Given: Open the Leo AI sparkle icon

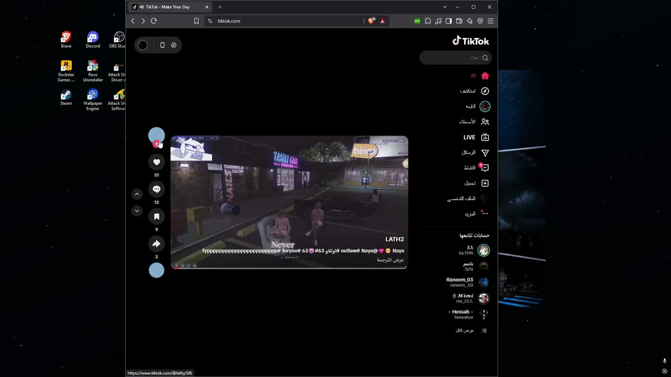Looking at the screenshot, I should [x=470, y=21].
